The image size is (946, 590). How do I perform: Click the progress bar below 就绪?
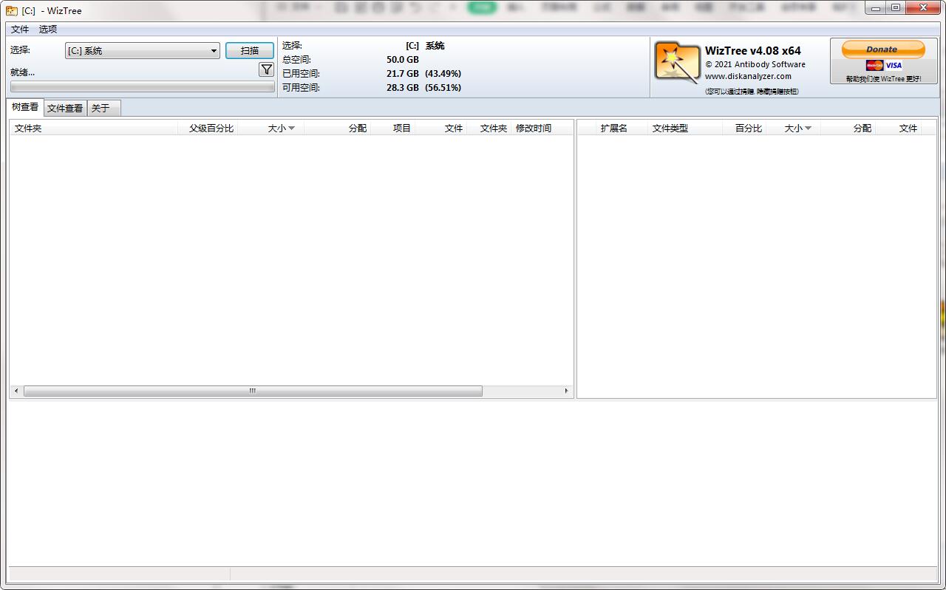(142, 86)
